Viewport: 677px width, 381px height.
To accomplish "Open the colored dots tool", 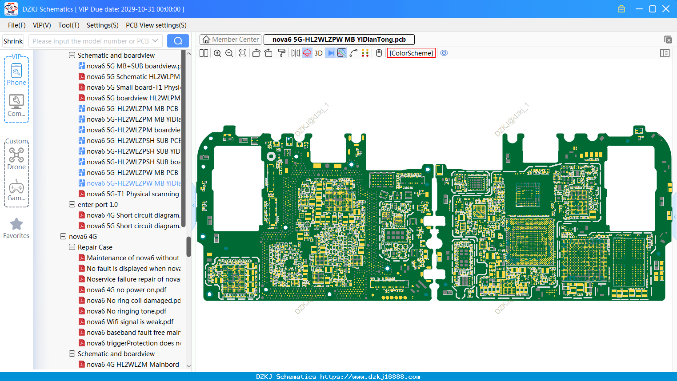I will click(365, 53).
